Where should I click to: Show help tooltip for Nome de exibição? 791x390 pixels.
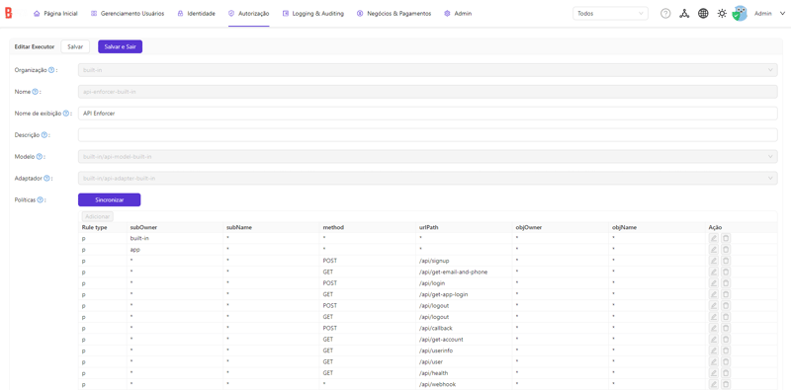point(66,114)
